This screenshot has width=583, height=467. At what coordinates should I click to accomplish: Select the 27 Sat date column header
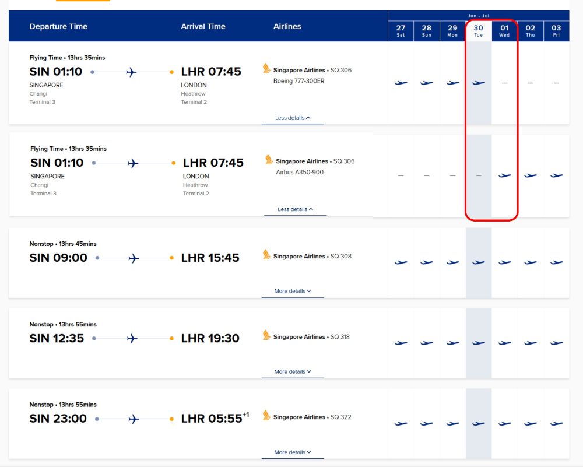coord(401,31)
